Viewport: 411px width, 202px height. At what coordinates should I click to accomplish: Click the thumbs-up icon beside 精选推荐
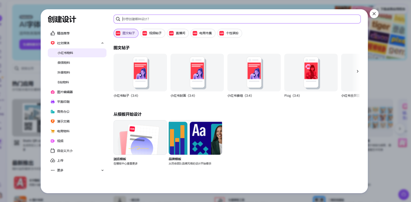(53, 33)
